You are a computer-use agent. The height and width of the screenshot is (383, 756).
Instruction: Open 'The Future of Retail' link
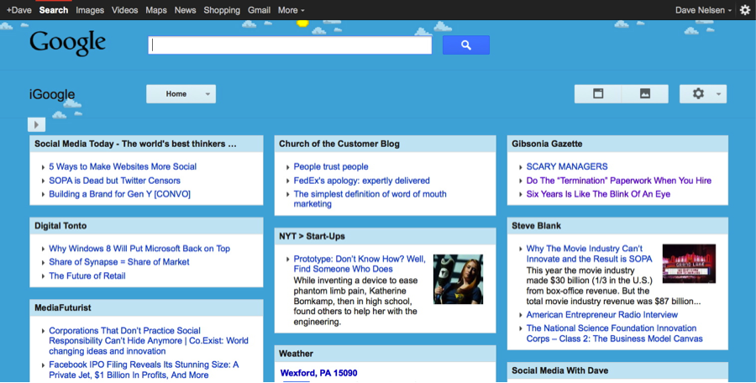87,276
